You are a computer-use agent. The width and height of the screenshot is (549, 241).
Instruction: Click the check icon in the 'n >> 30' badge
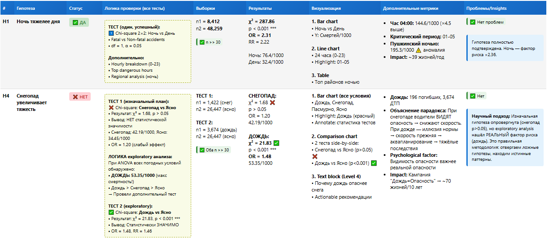202,42
